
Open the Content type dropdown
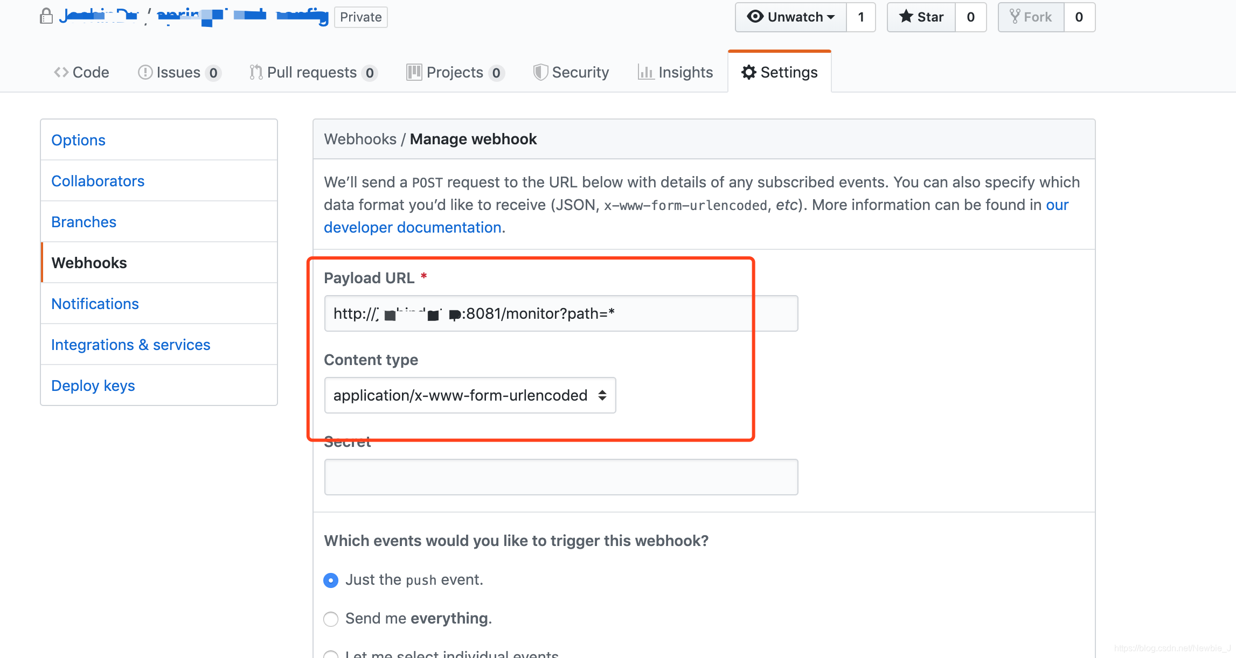click(x=470, y=395)
